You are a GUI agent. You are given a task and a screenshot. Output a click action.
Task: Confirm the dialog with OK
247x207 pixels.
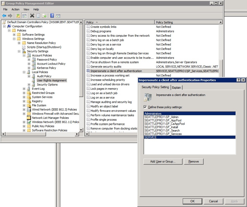click(x=192, y=201)
